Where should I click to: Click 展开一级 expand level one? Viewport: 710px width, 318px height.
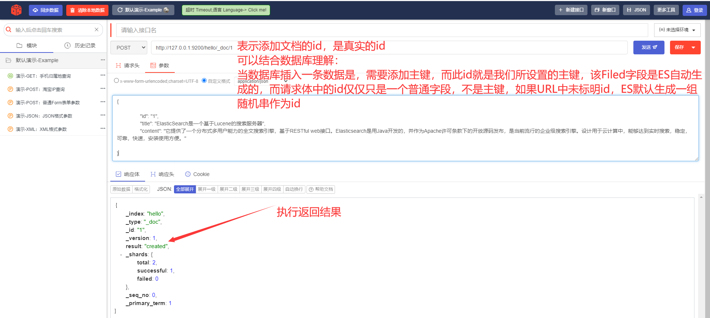[207, 189]
